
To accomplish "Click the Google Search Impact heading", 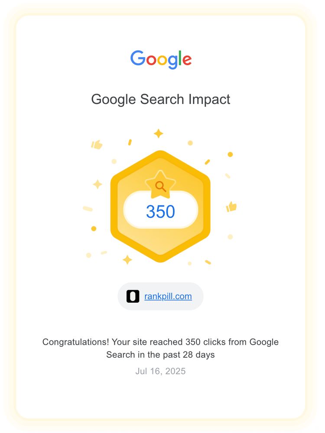I will pyautogui.click(x=161, y=100).
